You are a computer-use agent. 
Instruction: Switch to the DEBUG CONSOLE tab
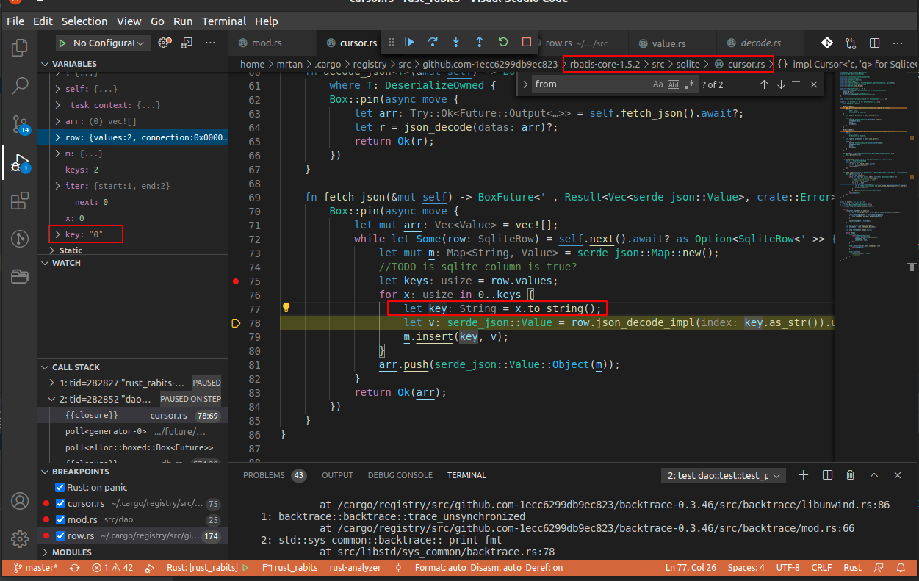[400, 475]
